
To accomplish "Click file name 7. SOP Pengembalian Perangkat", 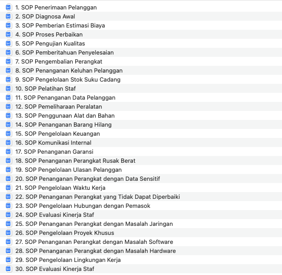I will pyautogui.click(x=59, y=61).
